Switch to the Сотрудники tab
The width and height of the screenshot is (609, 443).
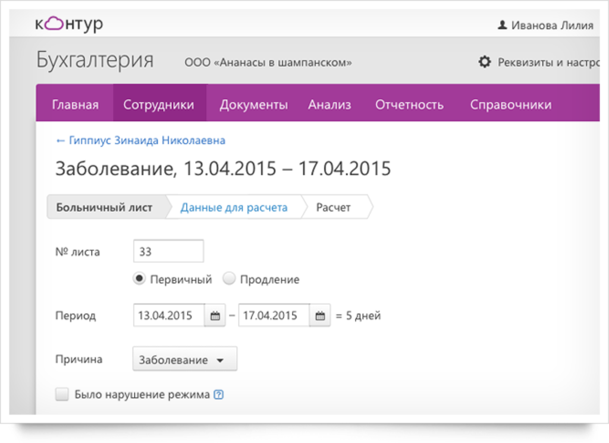point(159,105)
